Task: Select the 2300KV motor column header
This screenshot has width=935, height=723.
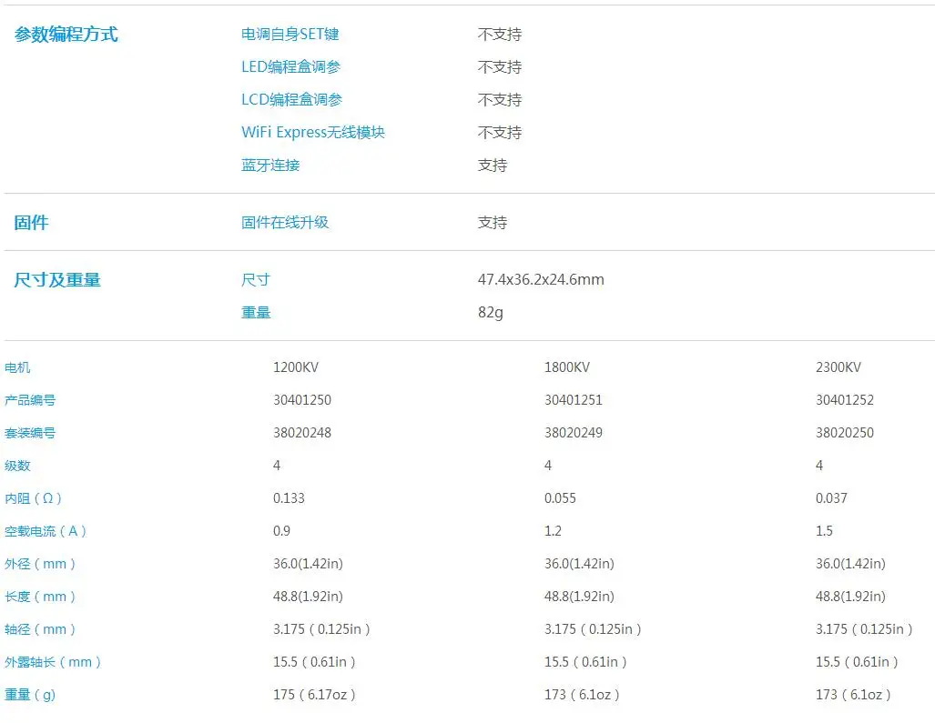Action: tap(838, 367)
